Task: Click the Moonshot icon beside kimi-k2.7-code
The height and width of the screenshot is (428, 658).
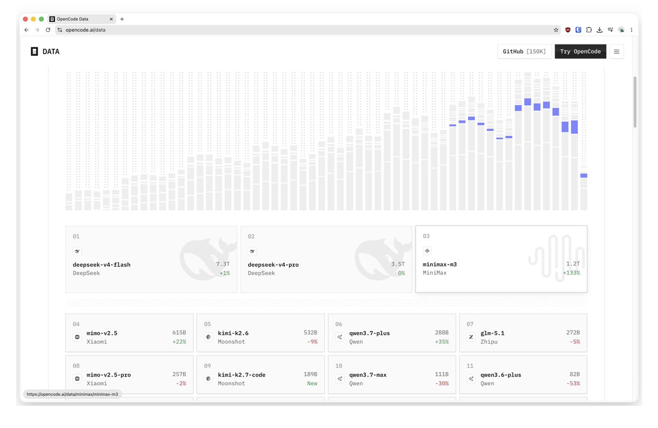Action: click(208, 379)
